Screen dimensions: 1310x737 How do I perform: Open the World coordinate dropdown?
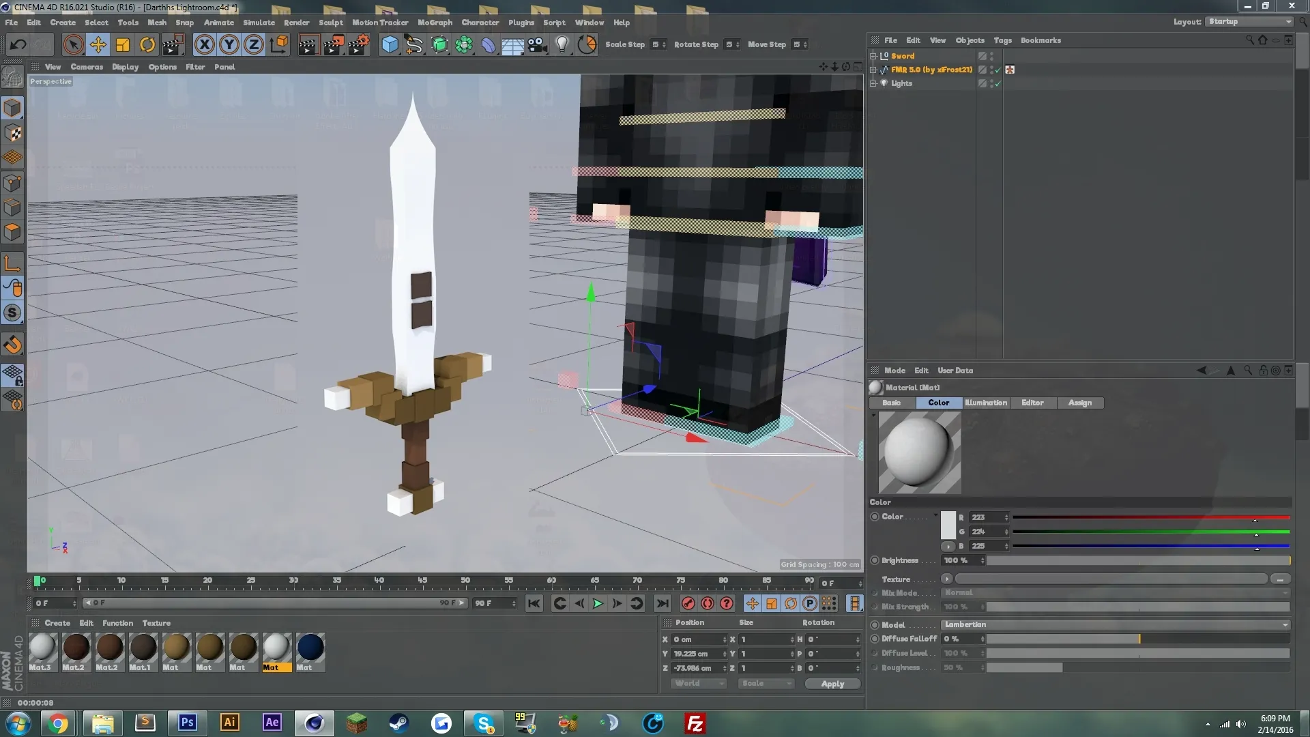pyautogui.click(x=699, y=684)
